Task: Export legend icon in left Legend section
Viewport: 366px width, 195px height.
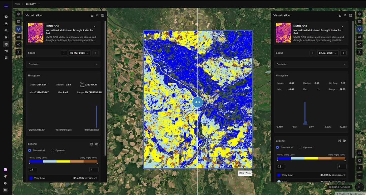Action: [97, 144]
